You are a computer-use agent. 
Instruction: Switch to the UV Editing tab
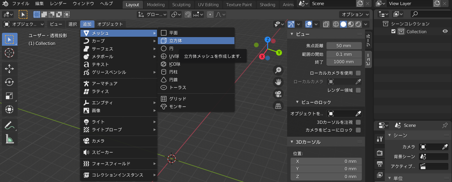pos(208,5)
